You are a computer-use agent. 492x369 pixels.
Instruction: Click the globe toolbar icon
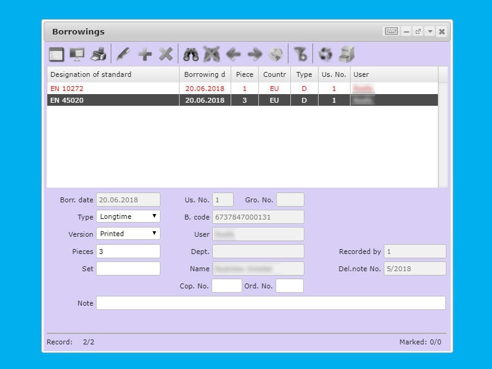[x=276, y=54]
